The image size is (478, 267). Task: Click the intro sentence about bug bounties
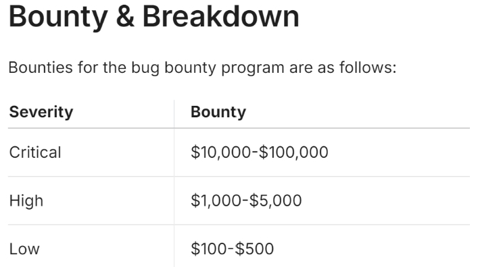coord(202,67)
